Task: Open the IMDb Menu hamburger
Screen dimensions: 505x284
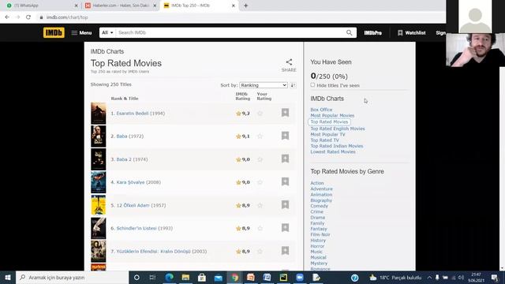Action: [81, 33]
